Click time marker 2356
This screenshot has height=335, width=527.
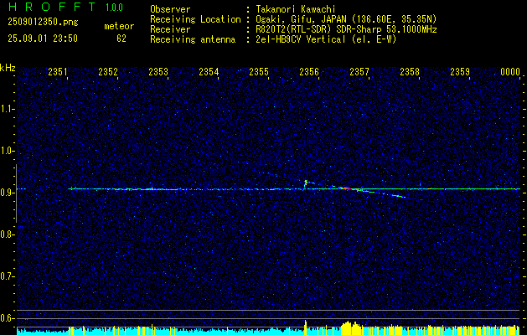tap(309, 72)
